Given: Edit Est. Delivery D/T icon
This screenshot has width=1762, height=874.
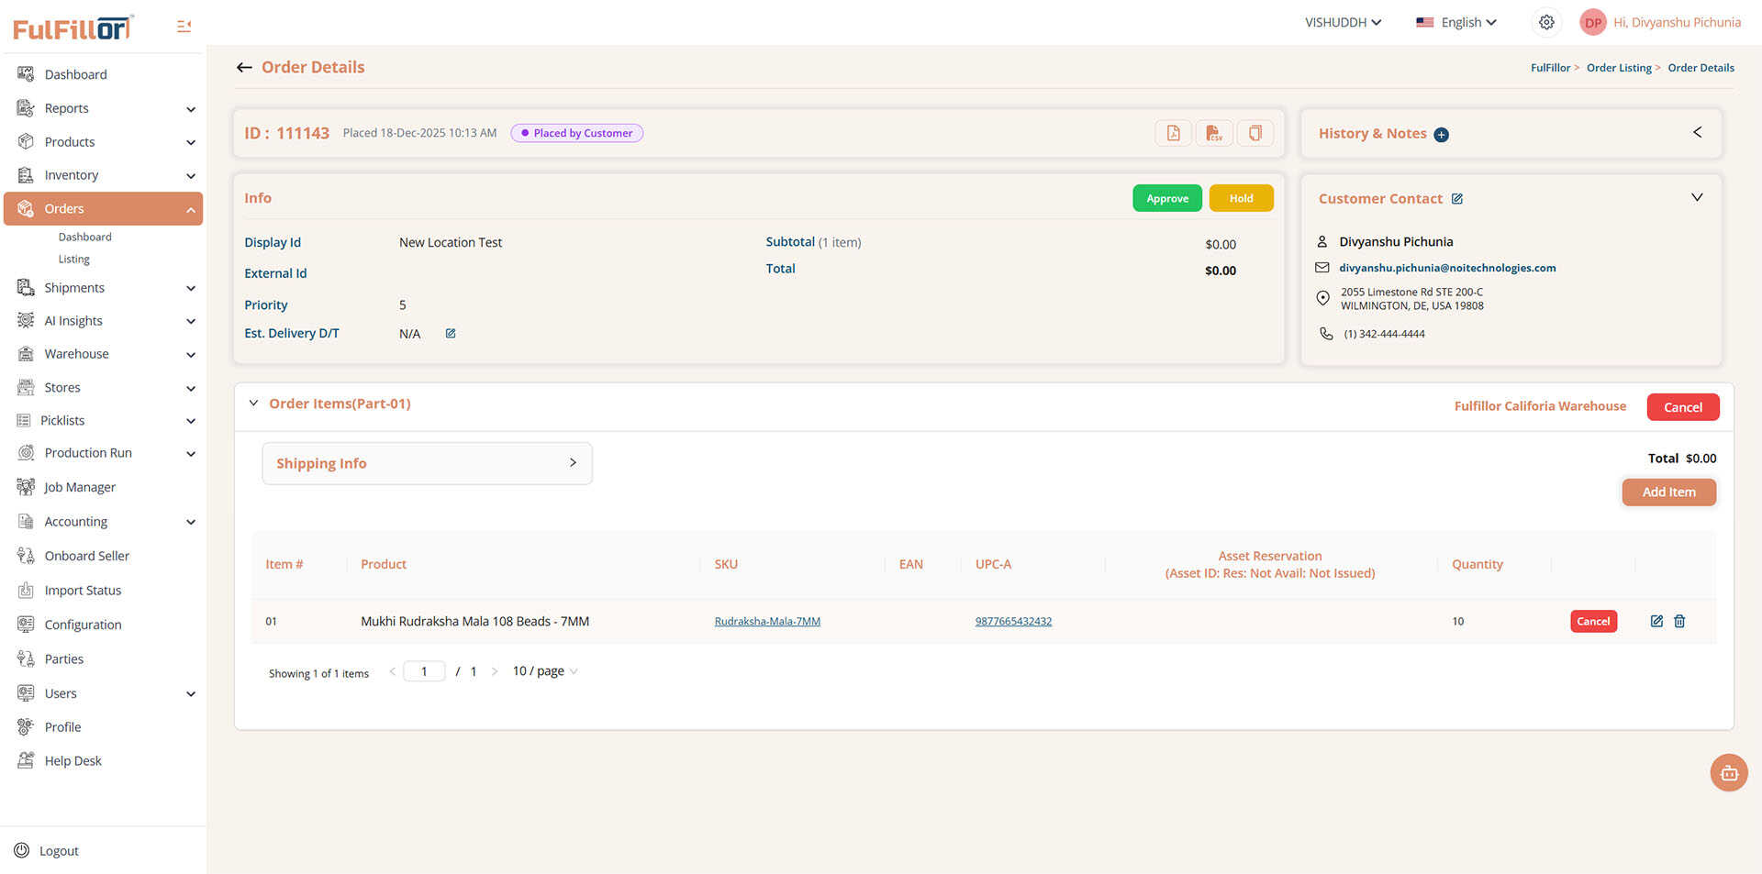Looking at the screenshot, I should point(451,334).
